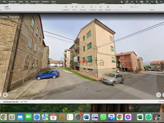Image resolution: width=164 pixels, height=123 pixels.
Task: Launch Microsoft Word from the Dock
Action: click(87, 117)
